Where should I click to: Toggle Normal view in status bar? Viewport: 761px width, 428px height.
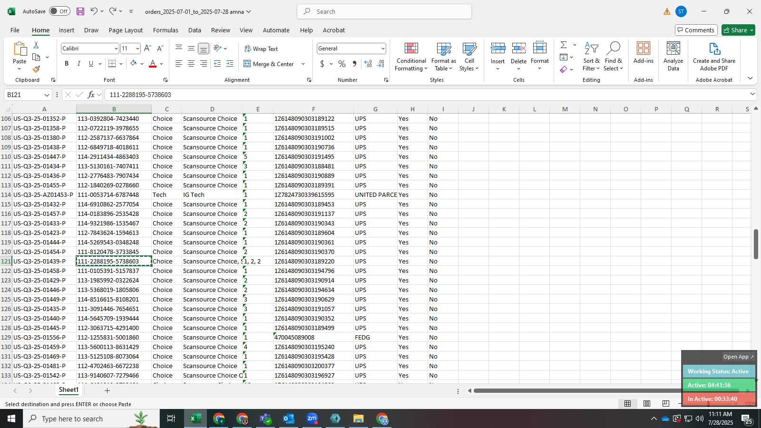pos(628,404)
